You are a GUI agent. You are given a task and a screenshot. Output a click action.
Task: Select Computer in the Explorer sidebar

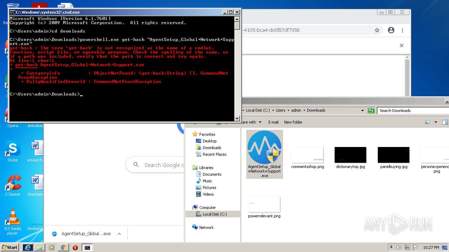207,208
